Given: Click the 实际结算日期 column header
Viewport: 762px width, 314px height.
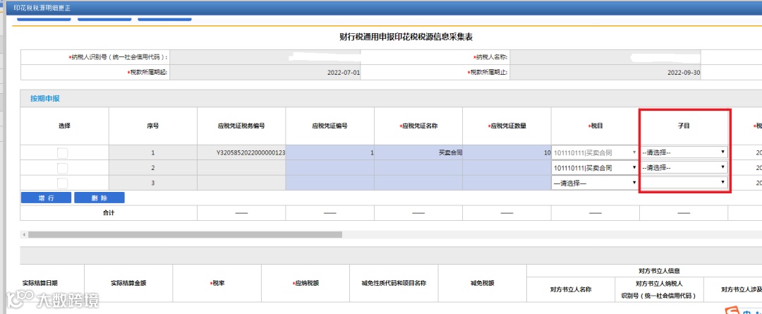Looking at the screenshot, I should click(40, 283).
